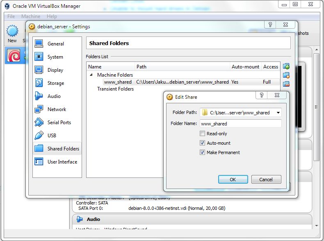Open the Help menu

point(52,16)
